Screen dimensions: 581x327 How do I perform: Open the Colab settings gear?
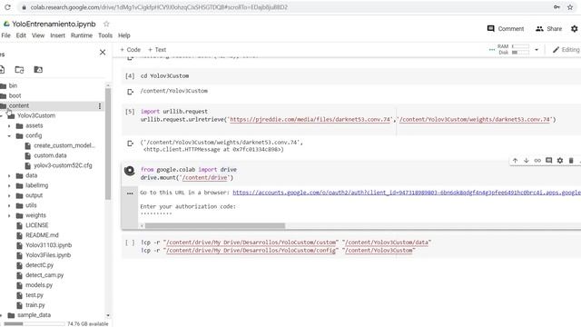click(x=574, y=28)
